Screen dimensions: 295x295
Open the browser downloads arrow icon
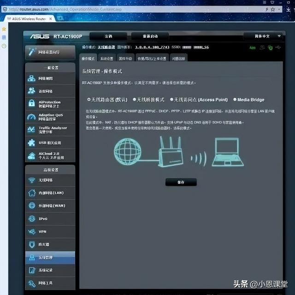[x=288, y=9]
